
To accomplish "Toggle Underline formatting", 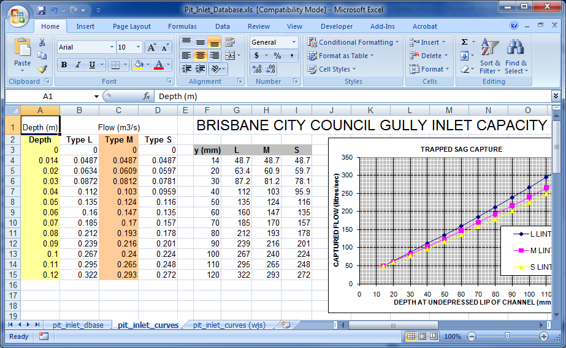I will [x=92, y=65].
